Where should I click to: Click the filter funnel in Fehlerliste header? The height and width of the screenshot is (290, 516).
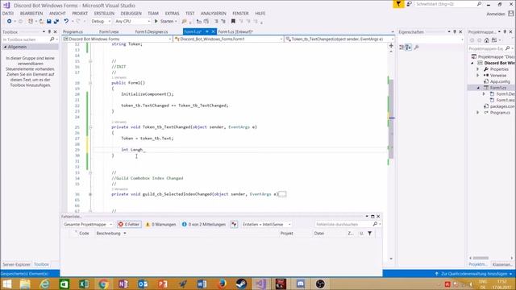click(370, 233)
